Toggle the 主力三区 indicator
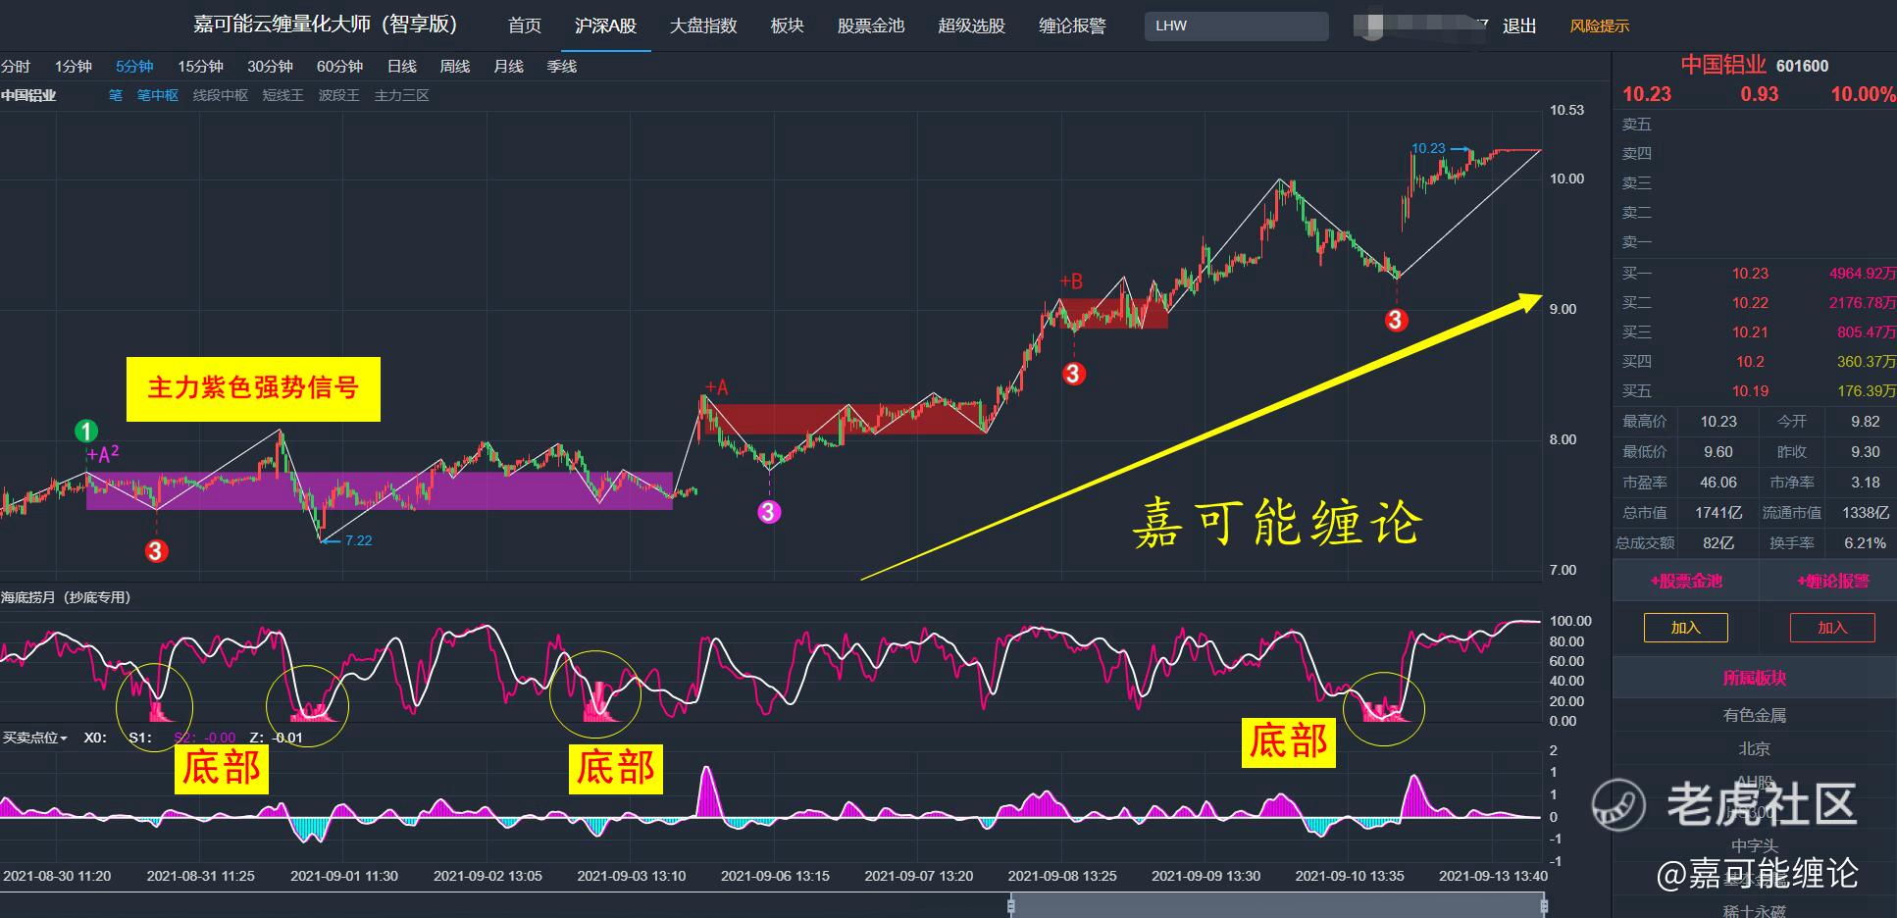Screen dimensions: 1897x918 tap(402, 95)
